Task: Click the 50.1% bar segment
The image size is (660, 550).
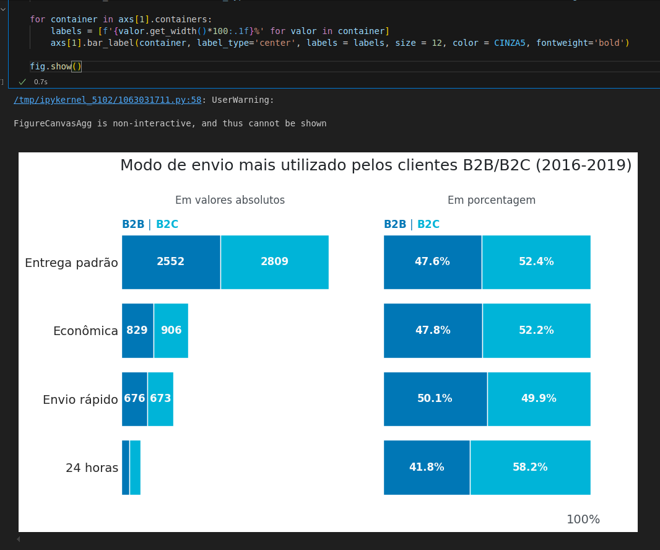Action: pyautogui.click(x=435, y=399)
